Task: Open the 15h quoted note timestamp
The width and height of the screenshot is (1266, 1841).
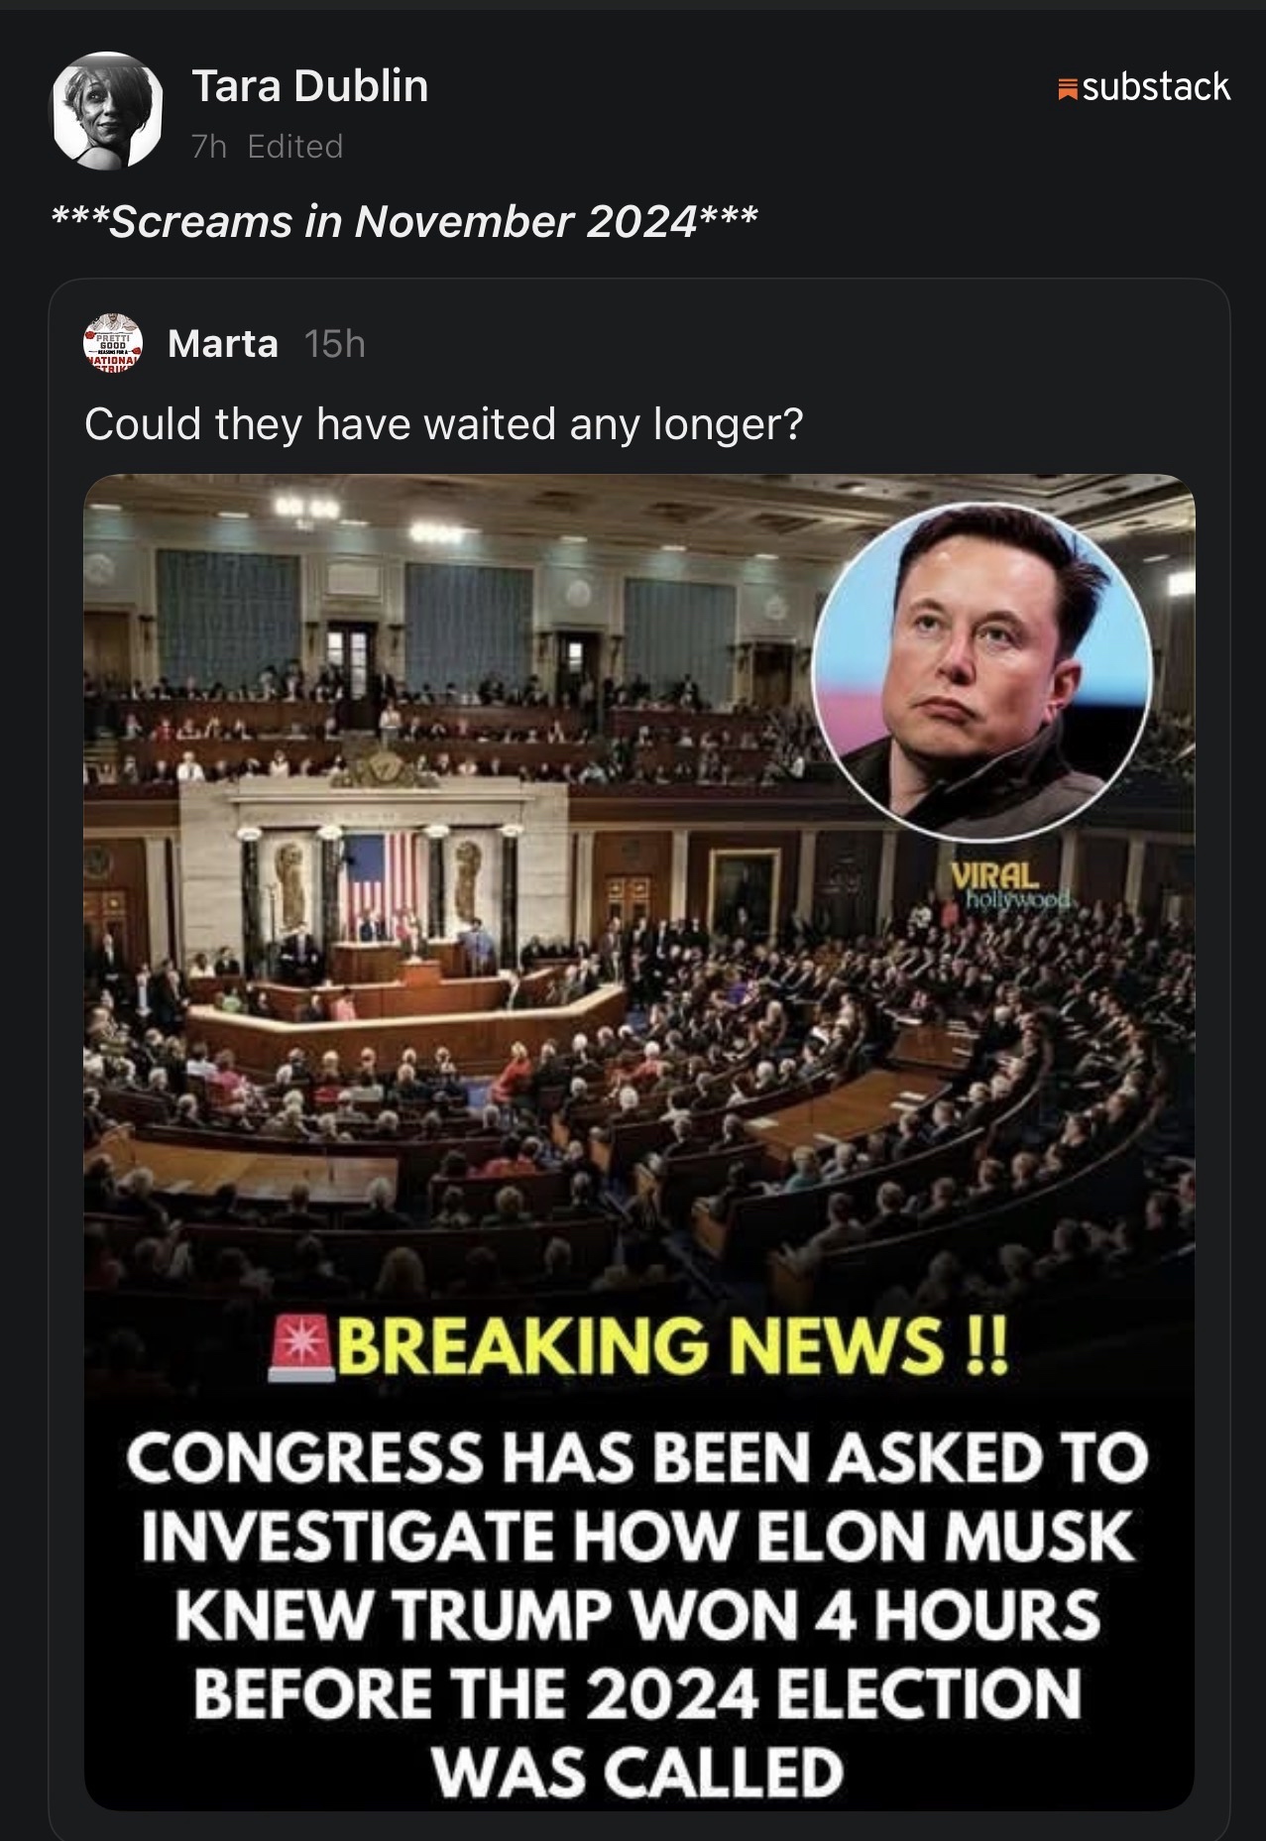Action: coord(335,344)
